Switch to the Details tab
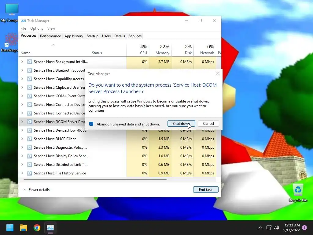This screenshot has width=313, height=235. pos(120,36)
